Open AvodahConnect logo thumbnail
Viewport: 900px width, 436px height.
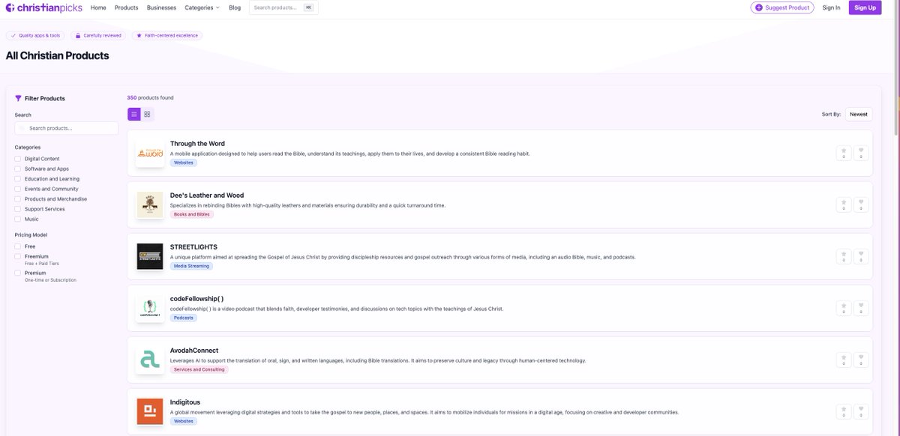pos(150,360)
